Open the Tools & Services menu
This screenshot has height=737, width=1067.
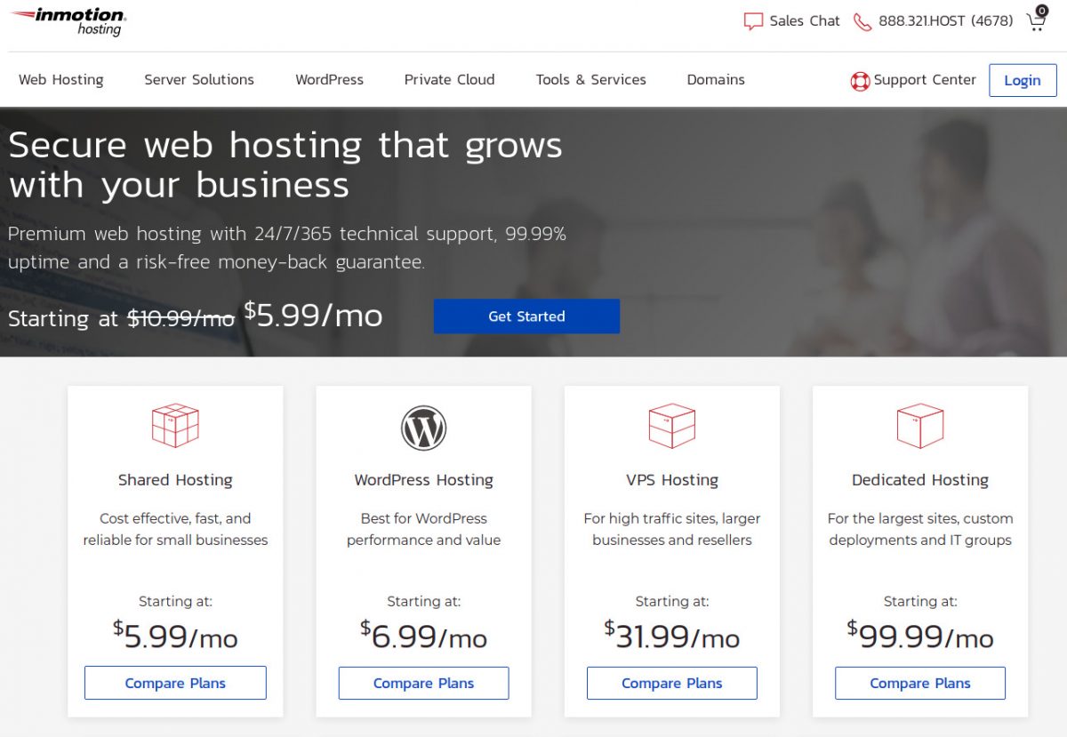pos(590,80)
